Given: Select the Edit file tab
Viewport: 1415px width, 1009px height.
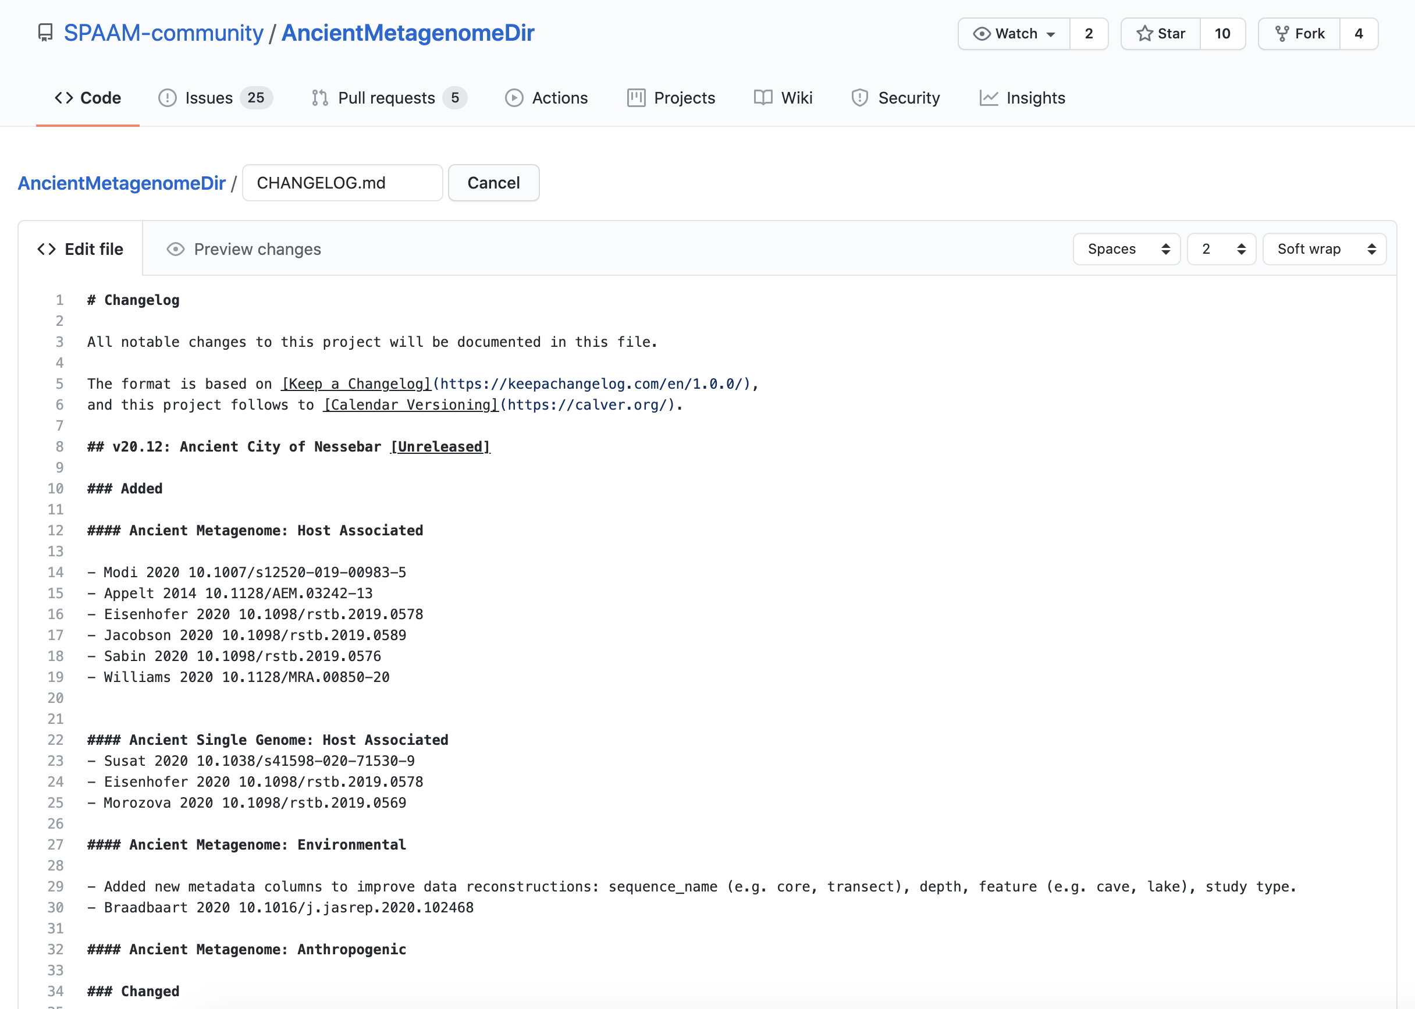Looking at the screenshot, I should (x=80, y=249).
